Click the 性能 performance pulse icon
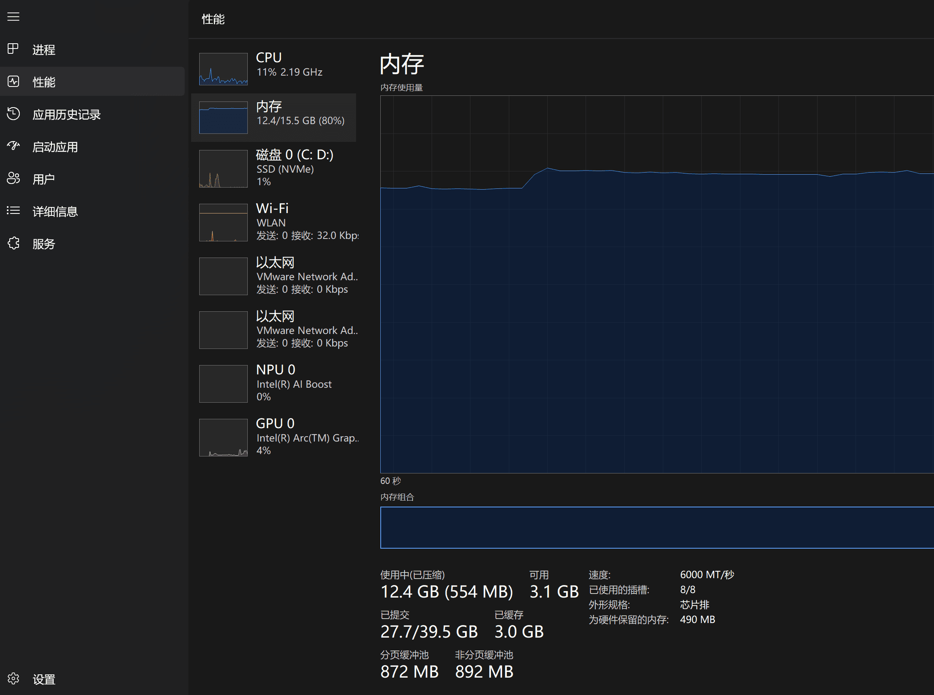This screenshot has height=695, width=934. 13,82
